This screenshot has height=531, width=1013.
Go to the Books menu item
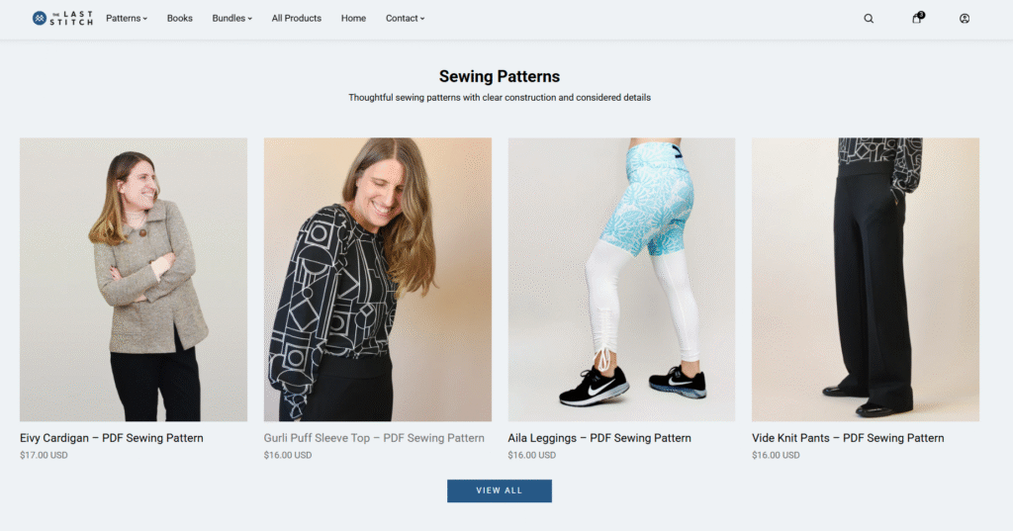(x=180, y=18)
